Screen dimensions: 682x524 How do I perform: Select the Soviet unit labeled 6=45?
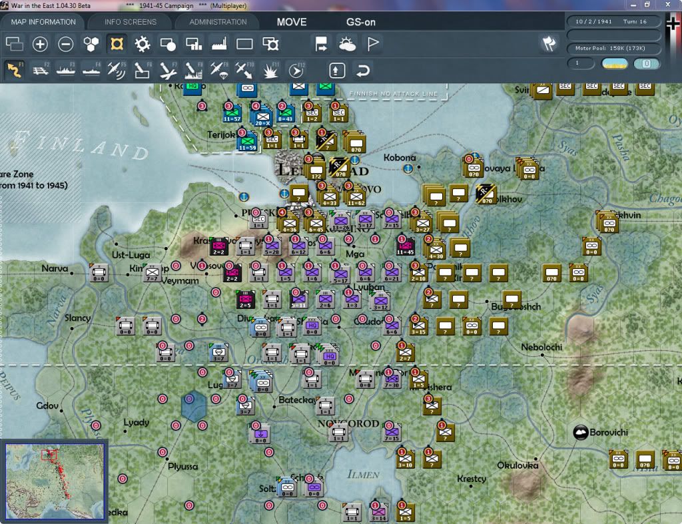tap(316, 223)
